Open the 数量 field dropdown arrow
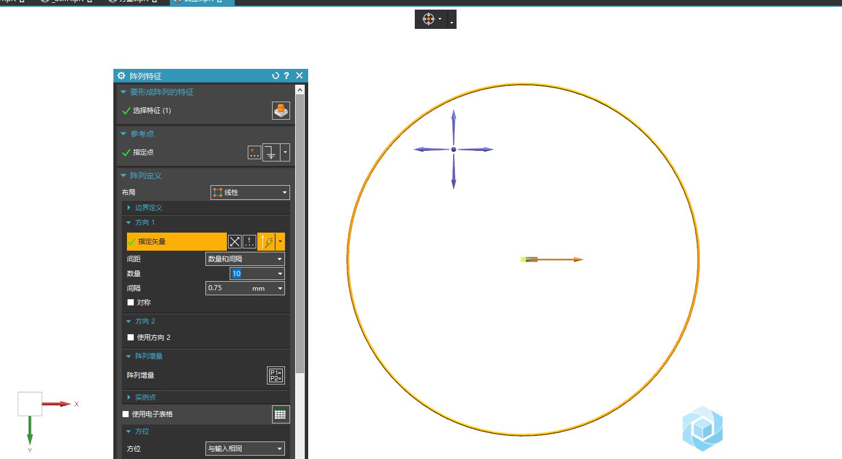This screenshot has width=842, height=459. click(x=280, y=274)
